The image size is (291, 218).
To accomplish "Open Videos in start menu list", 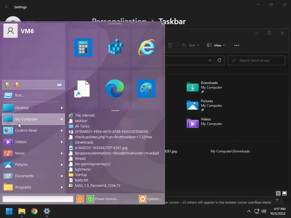I will (34, 142).
